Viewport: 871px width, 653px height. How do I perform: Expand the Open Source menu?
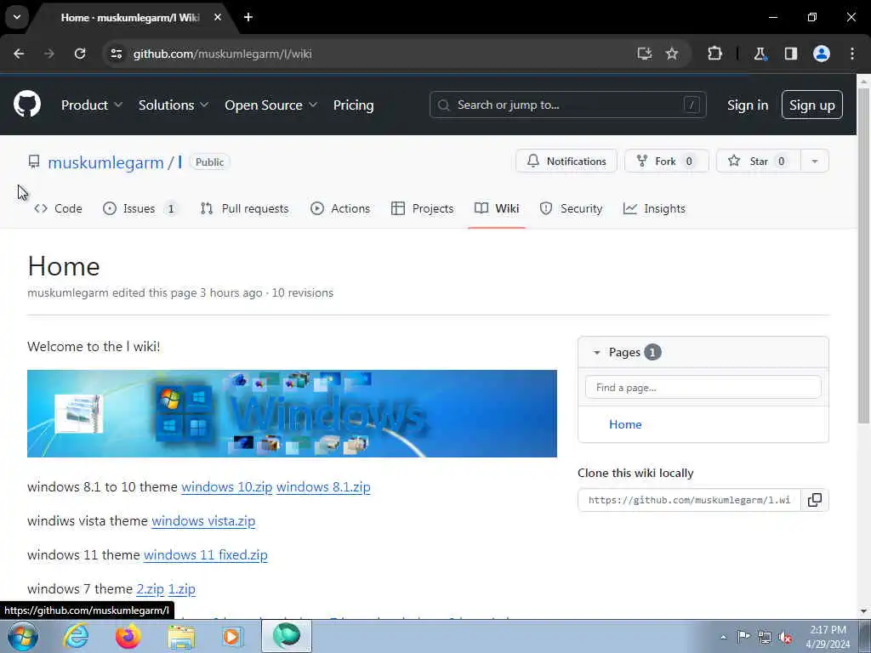click(x=271, y=105)
